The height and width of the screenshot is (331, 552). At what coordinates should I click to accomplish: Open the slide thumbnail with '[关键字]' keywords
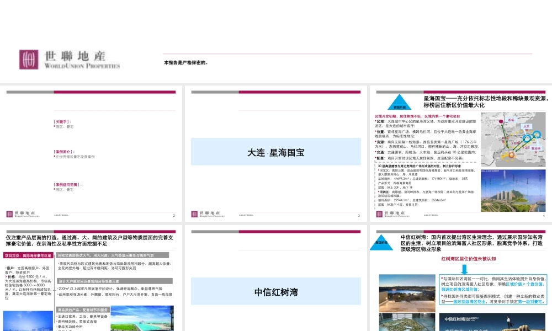coord(91,153)
